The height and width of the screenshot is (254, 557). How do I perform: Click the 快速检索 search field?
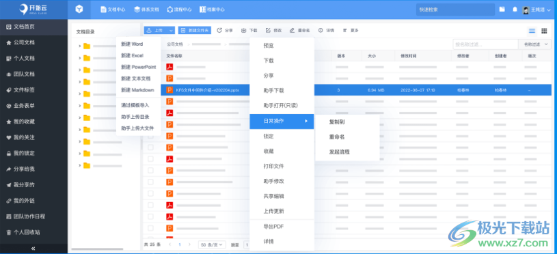point(455,10)
